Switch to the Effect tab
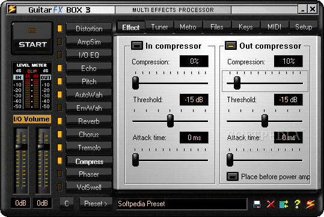This screenshot has width=324, height=217. (x=131, y=27)
